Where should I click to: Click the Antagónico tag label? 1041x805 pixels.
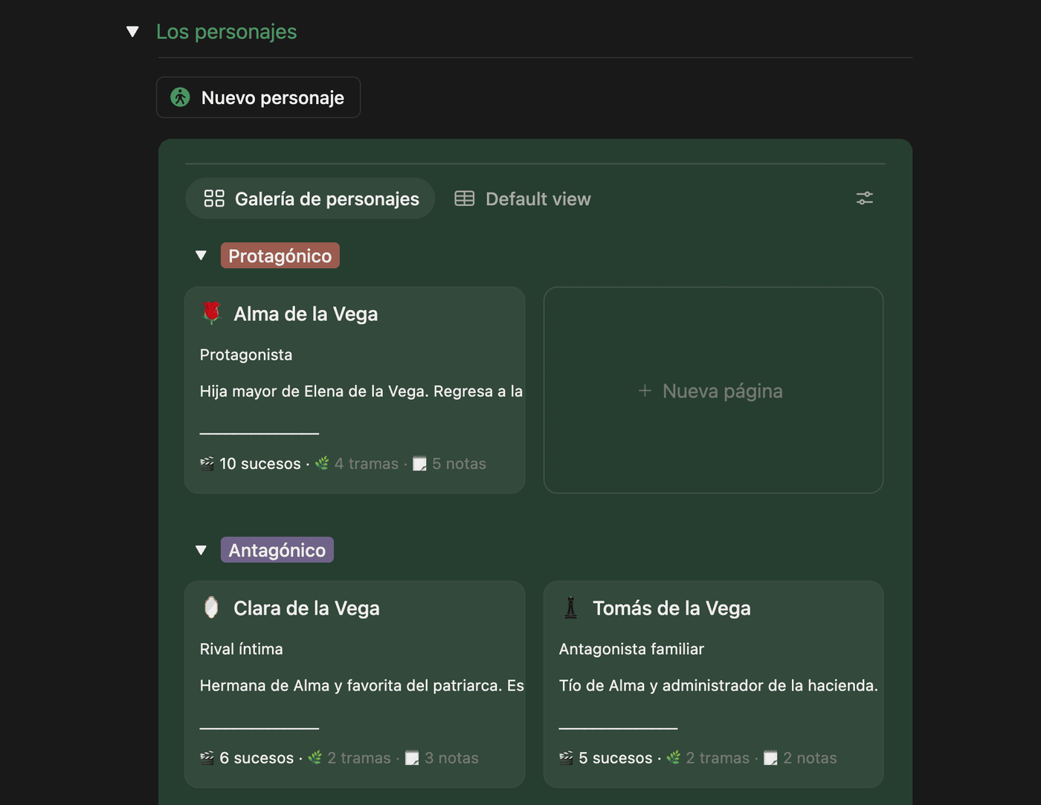[277, 550]
